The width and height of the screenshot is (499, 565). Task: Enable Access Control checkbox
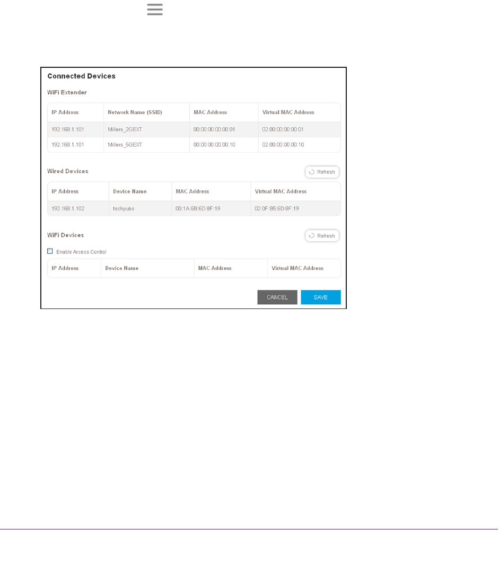pyautogui.click(x=50, y=251)
